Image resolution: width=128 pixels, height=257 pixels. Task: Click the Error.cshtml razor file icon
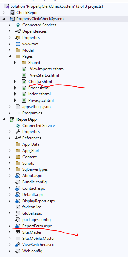[x=24, y=88]
